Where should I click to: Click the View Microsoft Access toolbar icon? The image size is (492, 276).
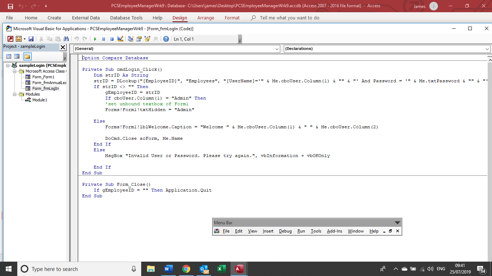coord(10,39)
